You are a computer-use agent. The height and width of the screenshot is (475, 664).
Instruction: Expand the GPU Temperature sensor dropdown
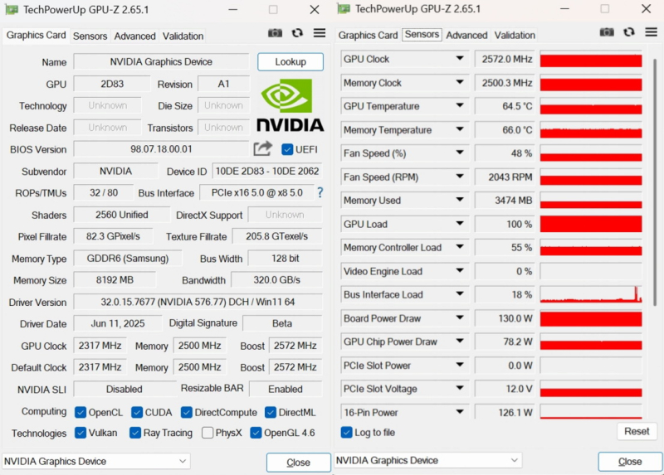(460, 106)
